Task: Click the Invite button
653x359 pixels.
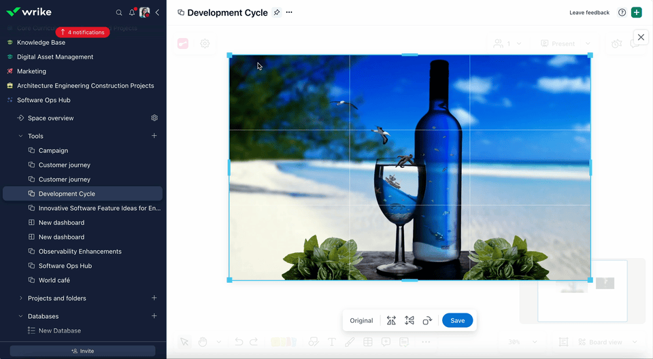Action: coord(82,351)
